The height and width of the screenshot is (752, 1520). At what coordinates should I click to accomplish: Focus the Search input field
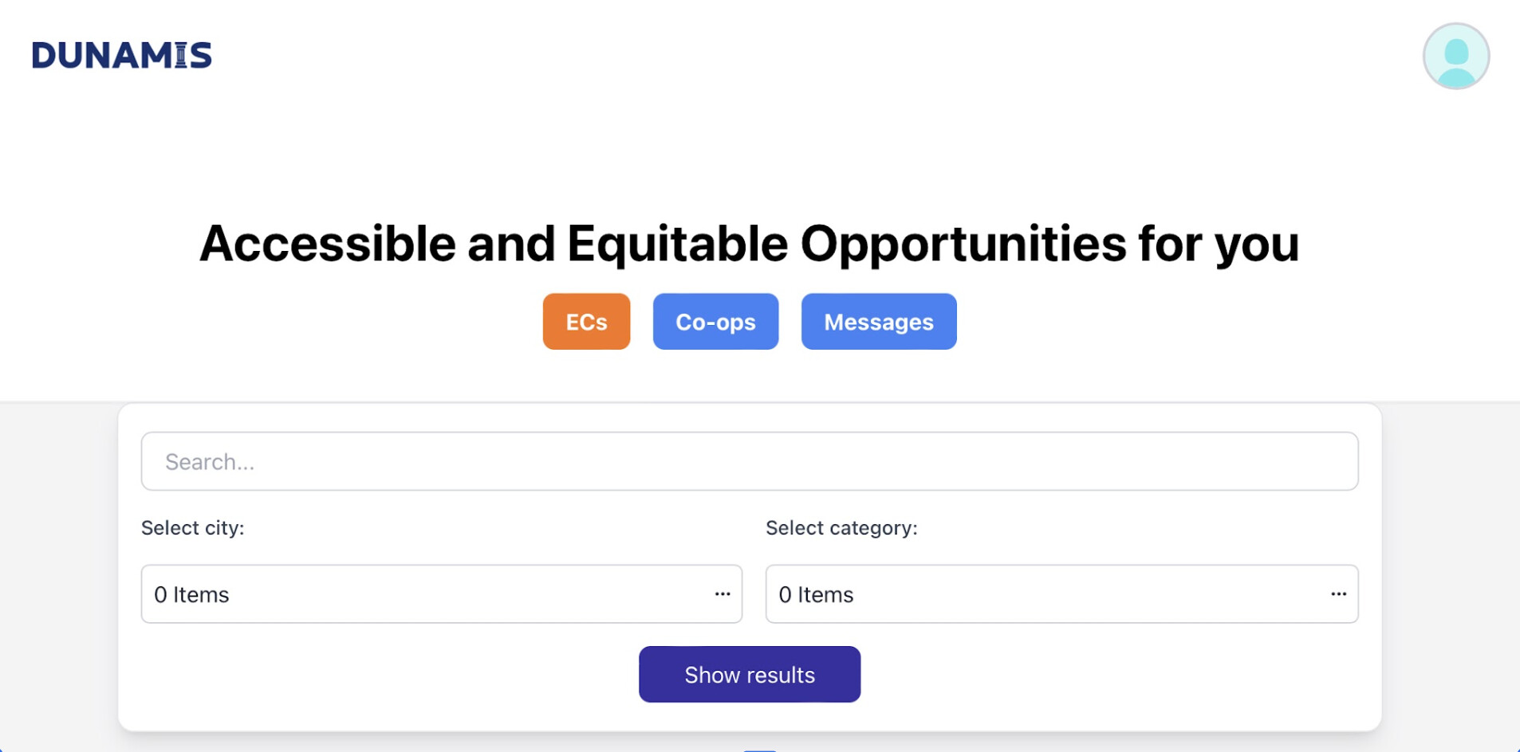click(750, 462)
